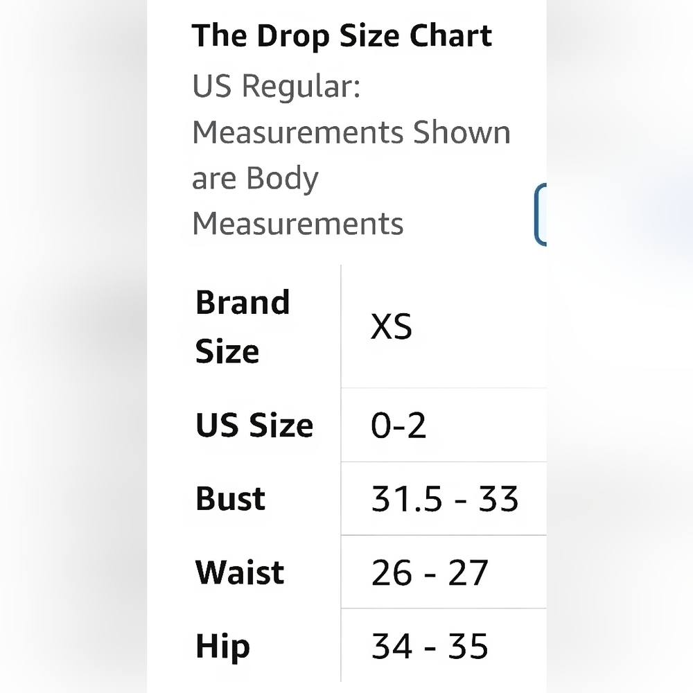Click the number 35 in the Hip row
Image resolution: width=693 pixels, height=693 pixels.
[468, 646]
